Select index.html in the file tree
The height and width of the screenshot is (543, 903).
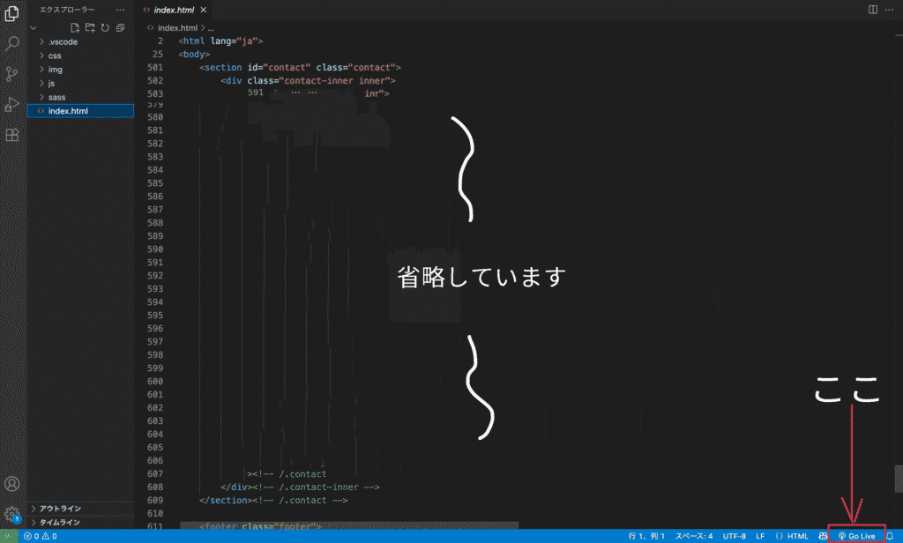click(68, 111)
